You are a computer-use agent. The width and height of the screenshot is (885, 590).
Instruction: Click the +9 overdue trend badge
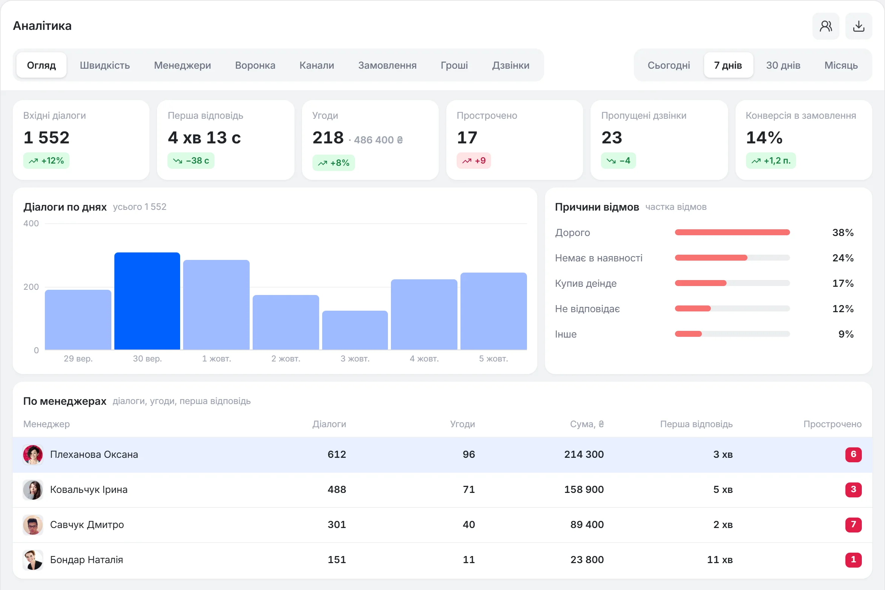coord(474,161)
